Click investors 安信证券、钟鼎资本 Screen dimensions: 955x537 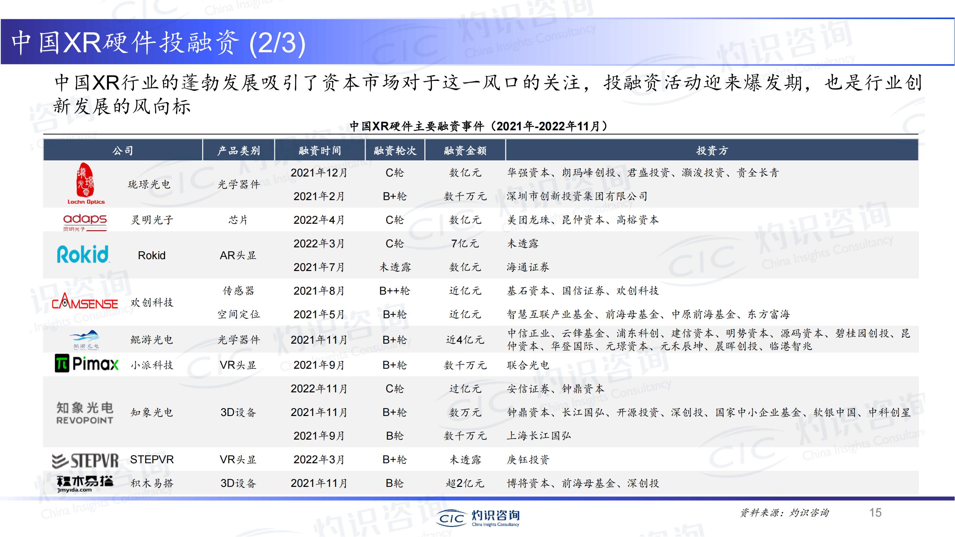[555, 388]
